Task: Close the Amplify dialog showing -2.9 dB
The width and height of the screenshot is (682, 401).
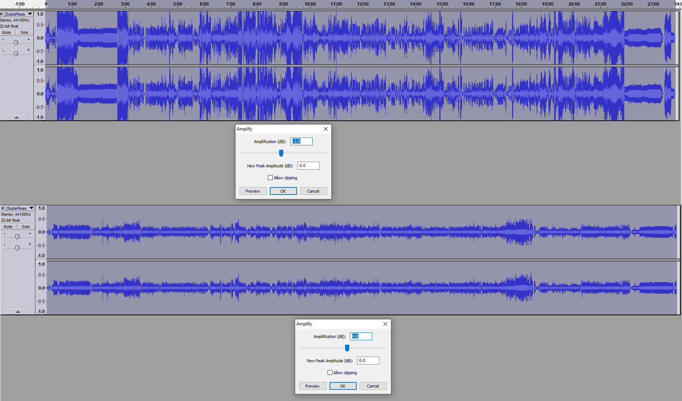Action: pyautogui.click(x=326, y=129)
